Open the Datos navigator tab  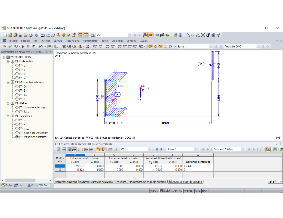tap(7, 185)
